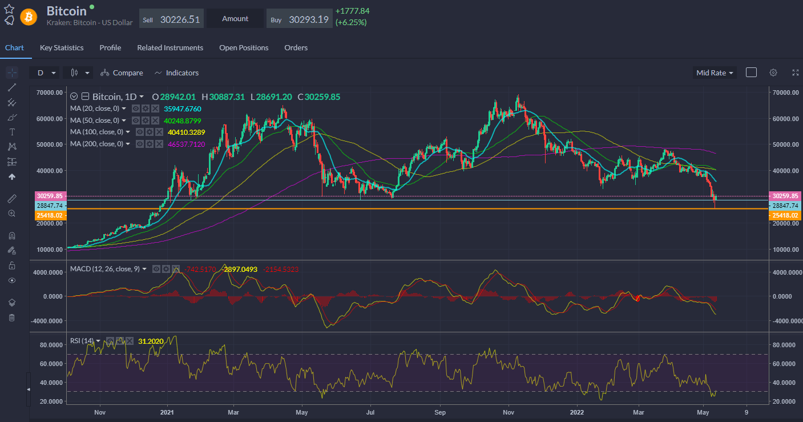803x422 pixels.
Task: Open chart settings gear at top right
Action: 773,73
